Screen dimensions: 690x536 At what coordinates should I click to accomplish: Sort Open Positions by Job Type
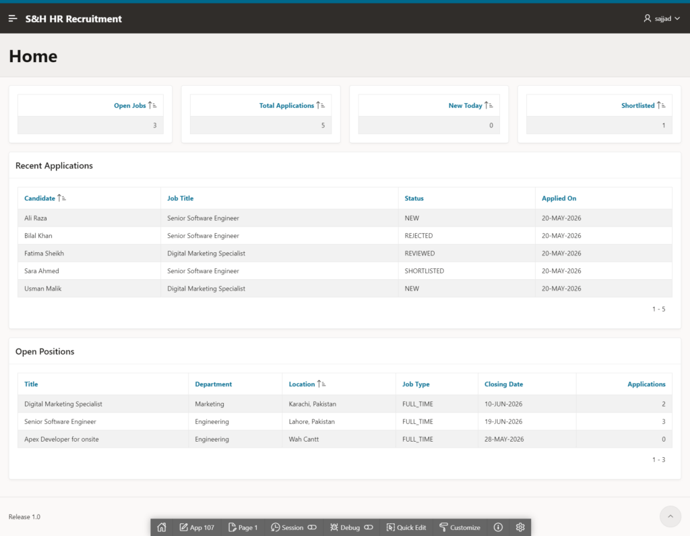[416, 384]
